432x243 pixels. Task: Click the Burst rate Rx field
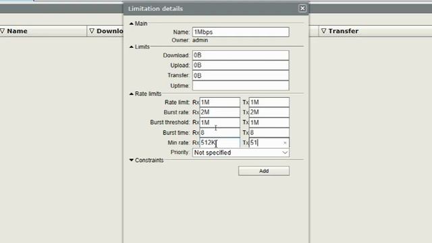(x=220, y=112)
